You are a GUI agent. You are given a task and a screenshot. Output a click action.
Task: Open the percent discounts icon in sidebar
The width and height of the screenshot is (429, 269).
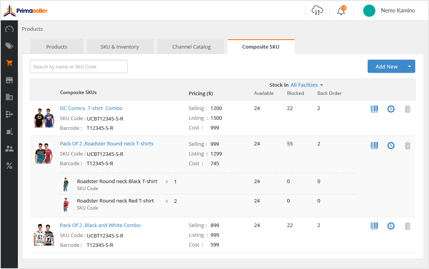coord(9,166)
